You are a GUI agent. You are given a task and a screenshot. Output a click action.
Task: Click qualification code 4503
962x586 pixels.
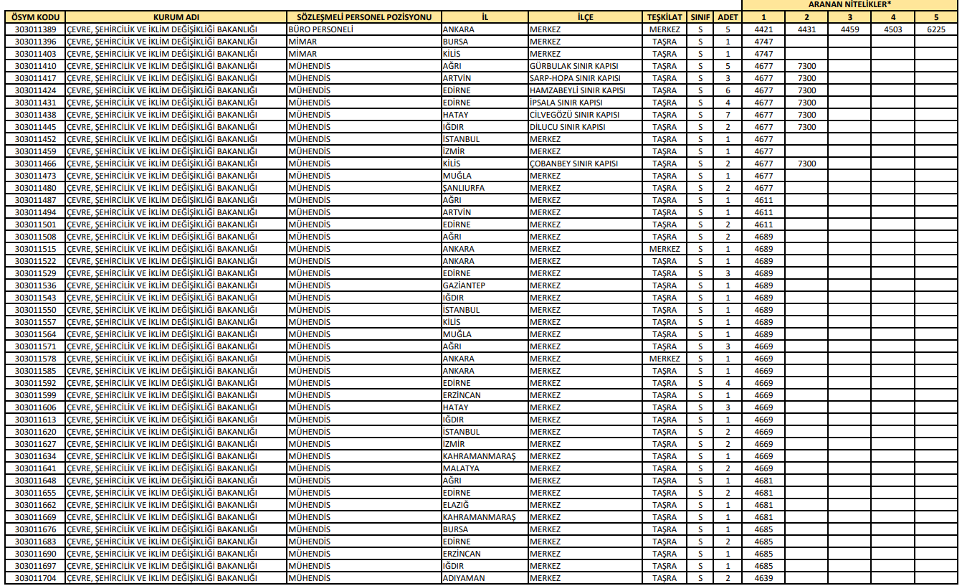(x=892, y=29)
